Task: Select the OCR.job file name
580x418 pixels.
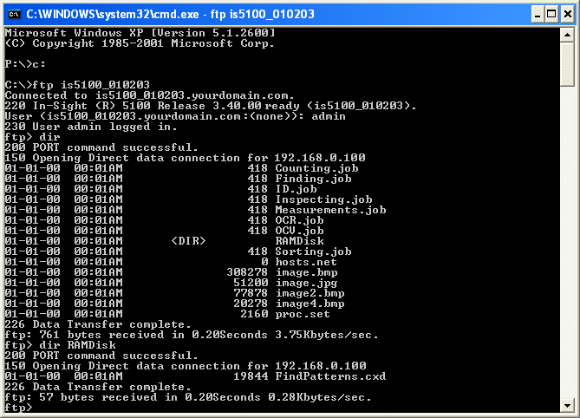Action: [299, 219]
